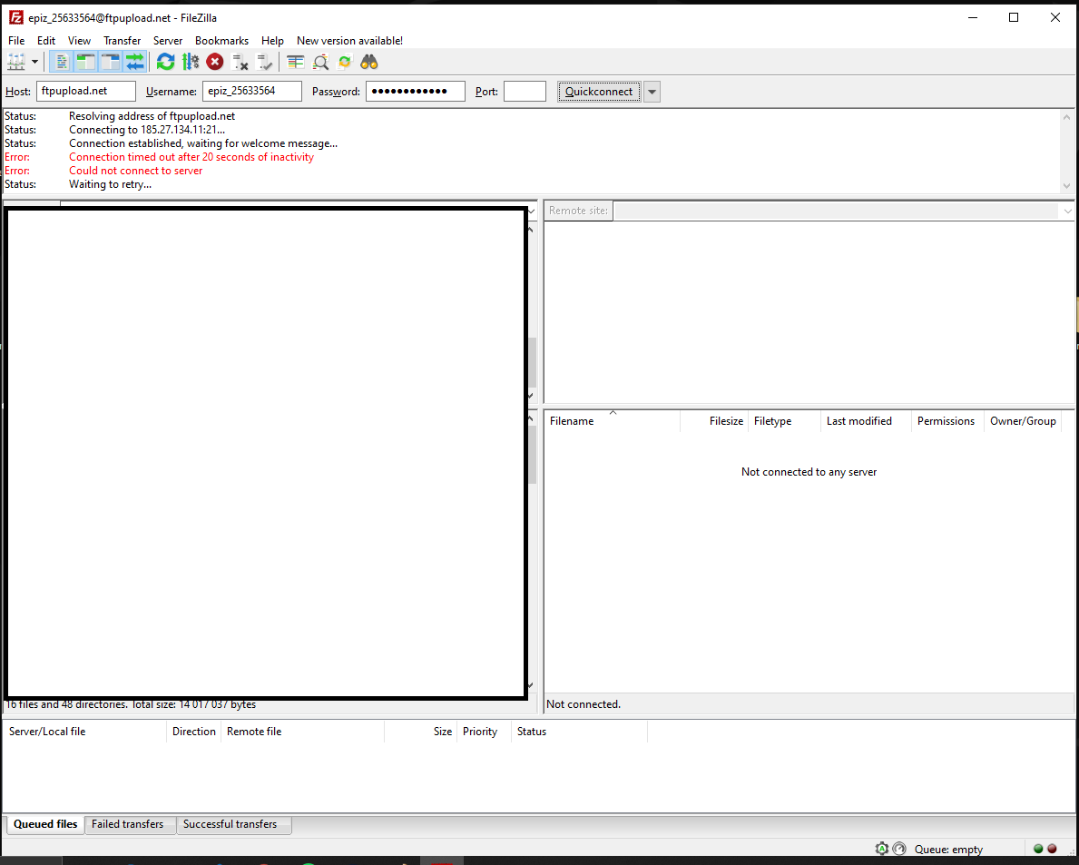1079x865 pixels.
Task: Expand the Remote site path dropdown
Action: (1065, 211)
